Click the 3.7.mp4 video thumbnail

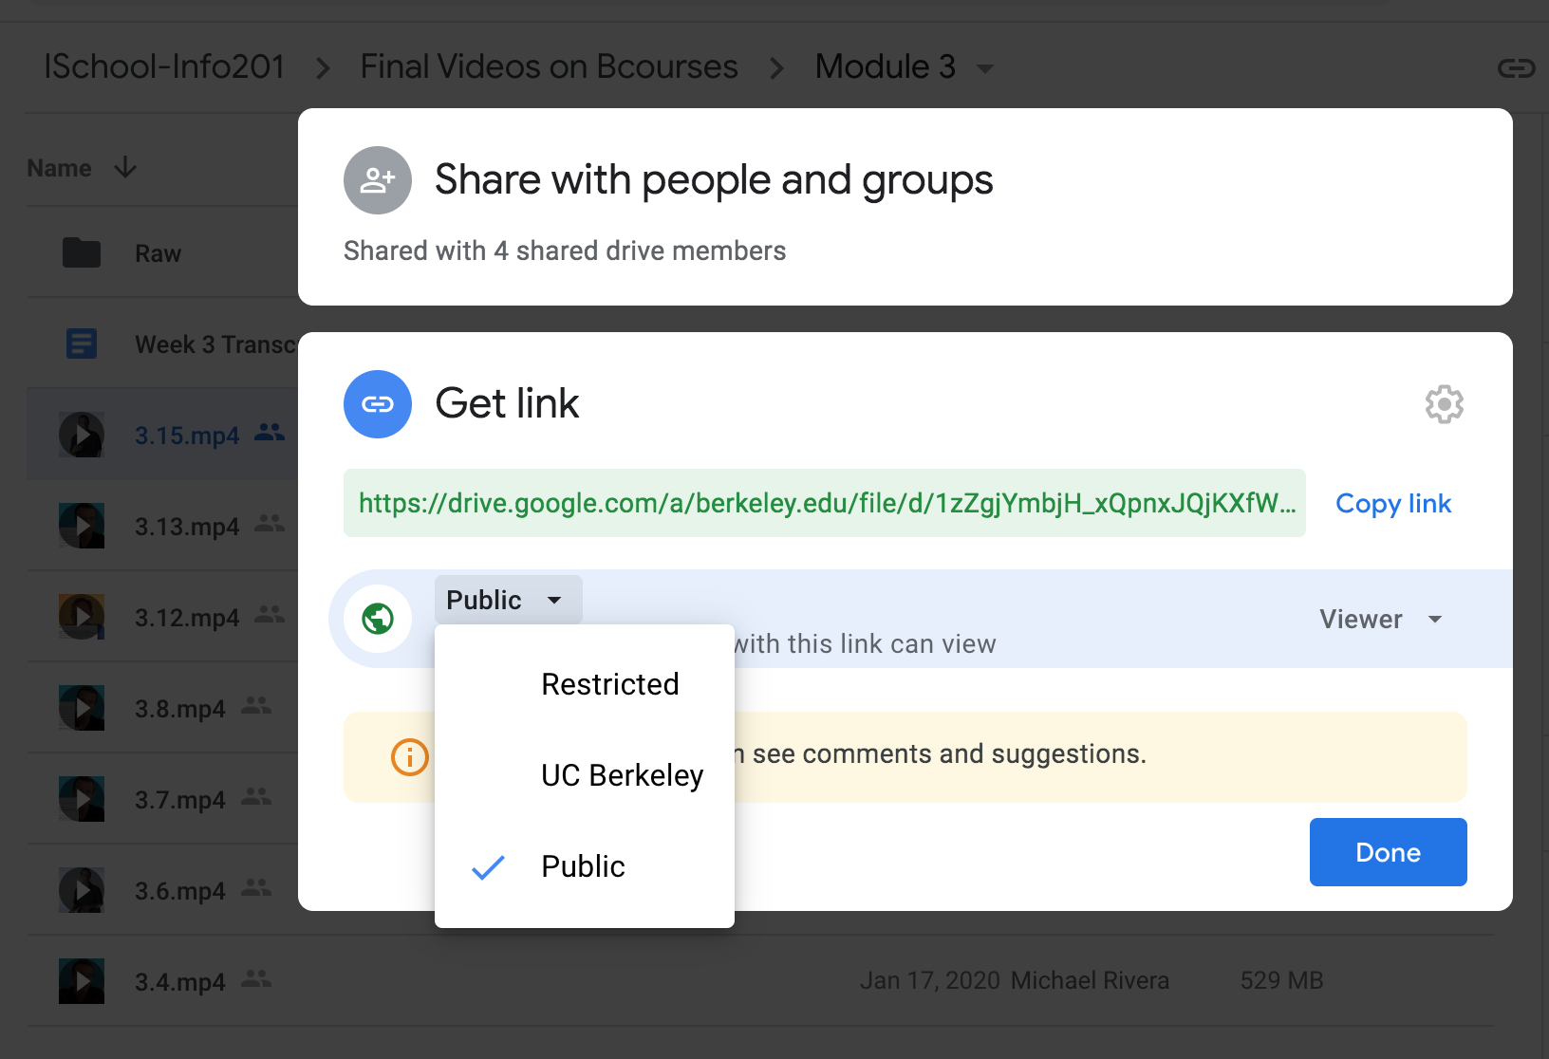point(82,799)
